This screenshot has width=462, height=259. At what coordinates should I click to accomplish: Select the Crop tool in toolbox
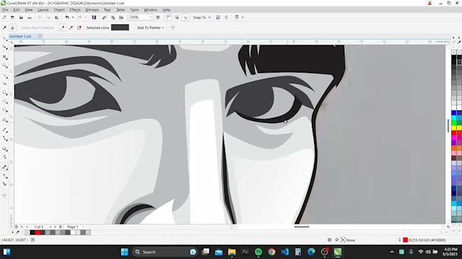click(5, 57)
